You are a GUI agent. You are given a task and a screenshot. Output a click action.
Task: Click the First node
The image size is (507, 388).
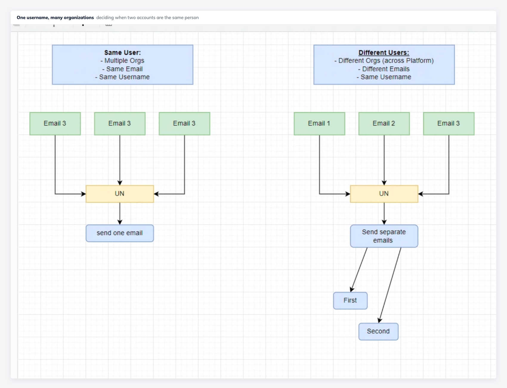[350, 301]
